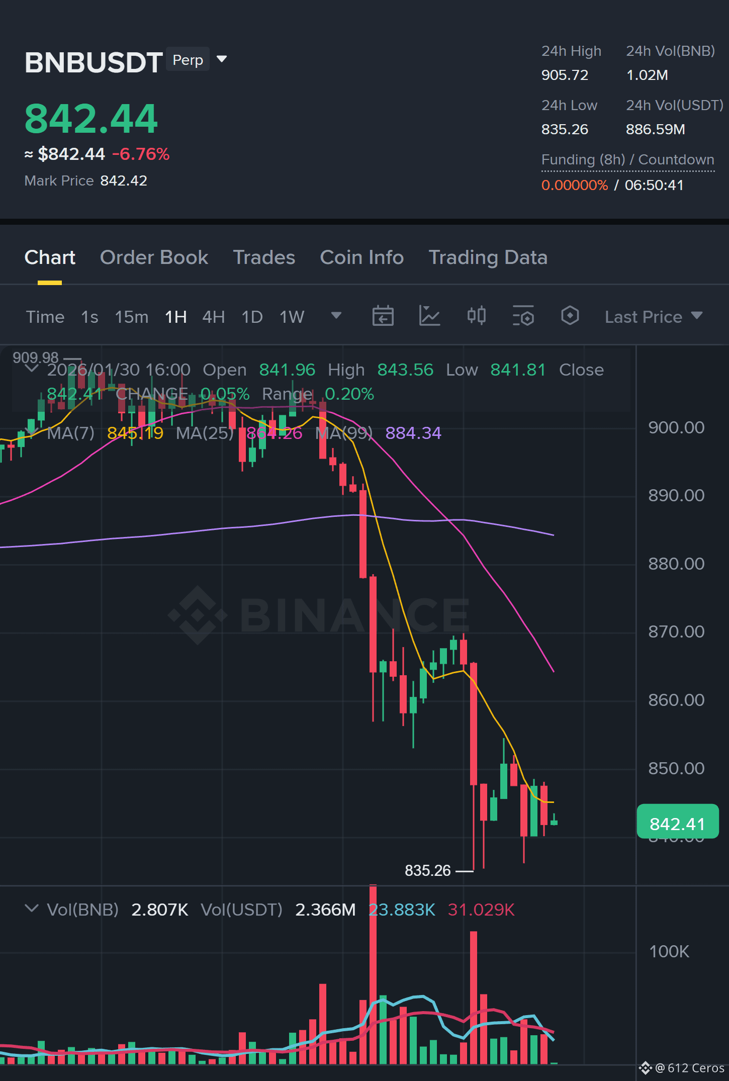Select the candlestick chart style icon

pyautogui.click(x=476, y=316)
